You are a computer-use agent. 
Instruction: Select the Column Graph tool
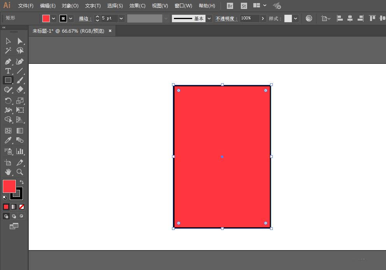point(20,151)
